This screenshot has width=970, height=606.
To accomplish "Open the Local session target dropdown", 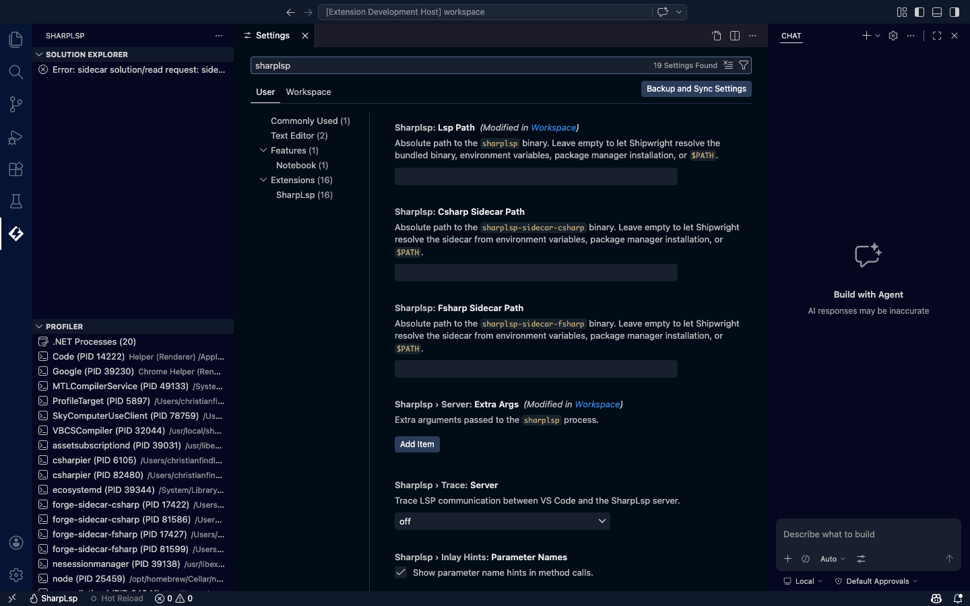I will point(803,581).
